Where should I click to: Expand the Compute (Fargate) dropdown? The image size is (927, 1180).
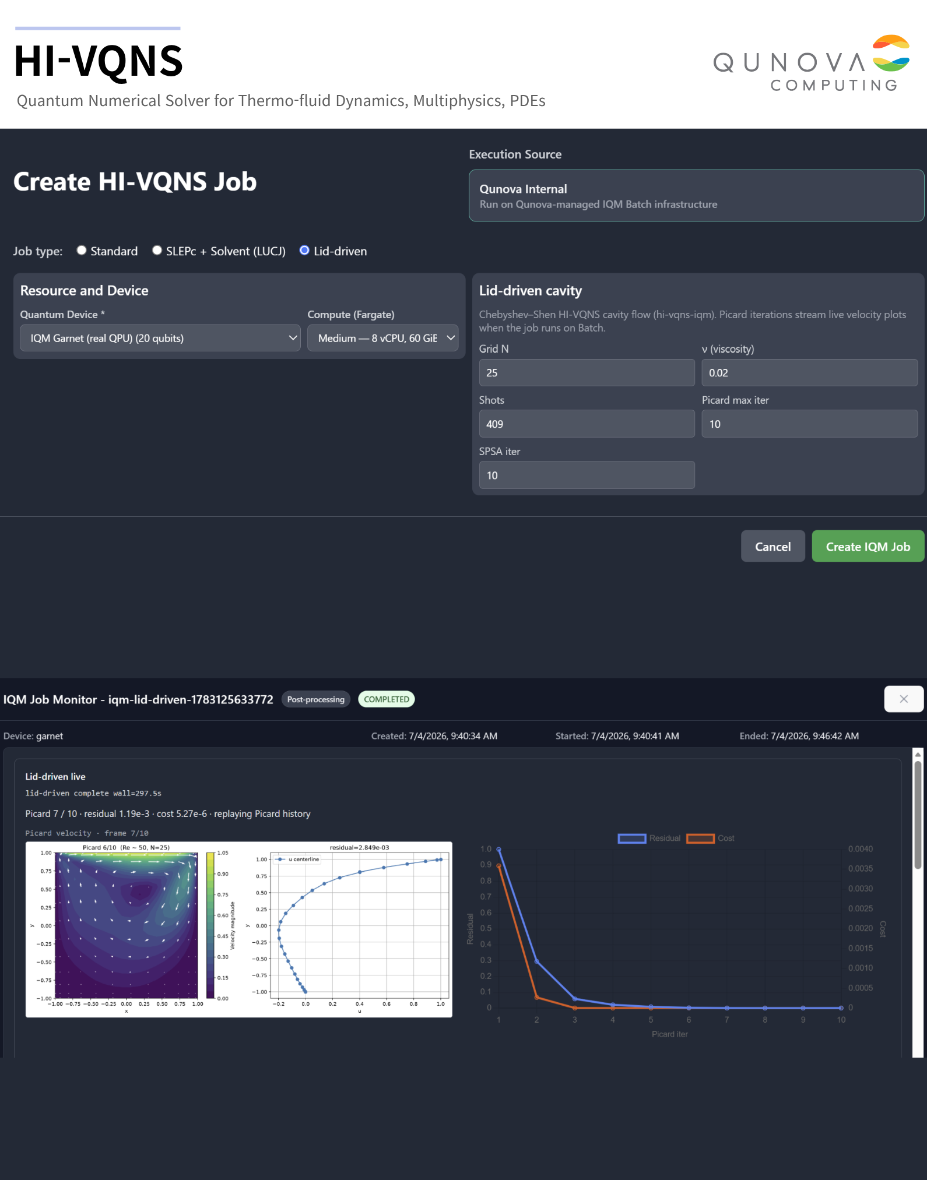382,338
